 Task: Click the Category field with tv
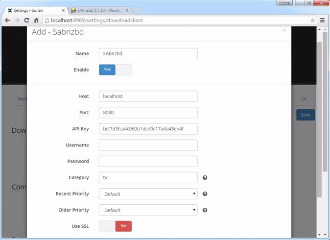click(x=148, y=177)
